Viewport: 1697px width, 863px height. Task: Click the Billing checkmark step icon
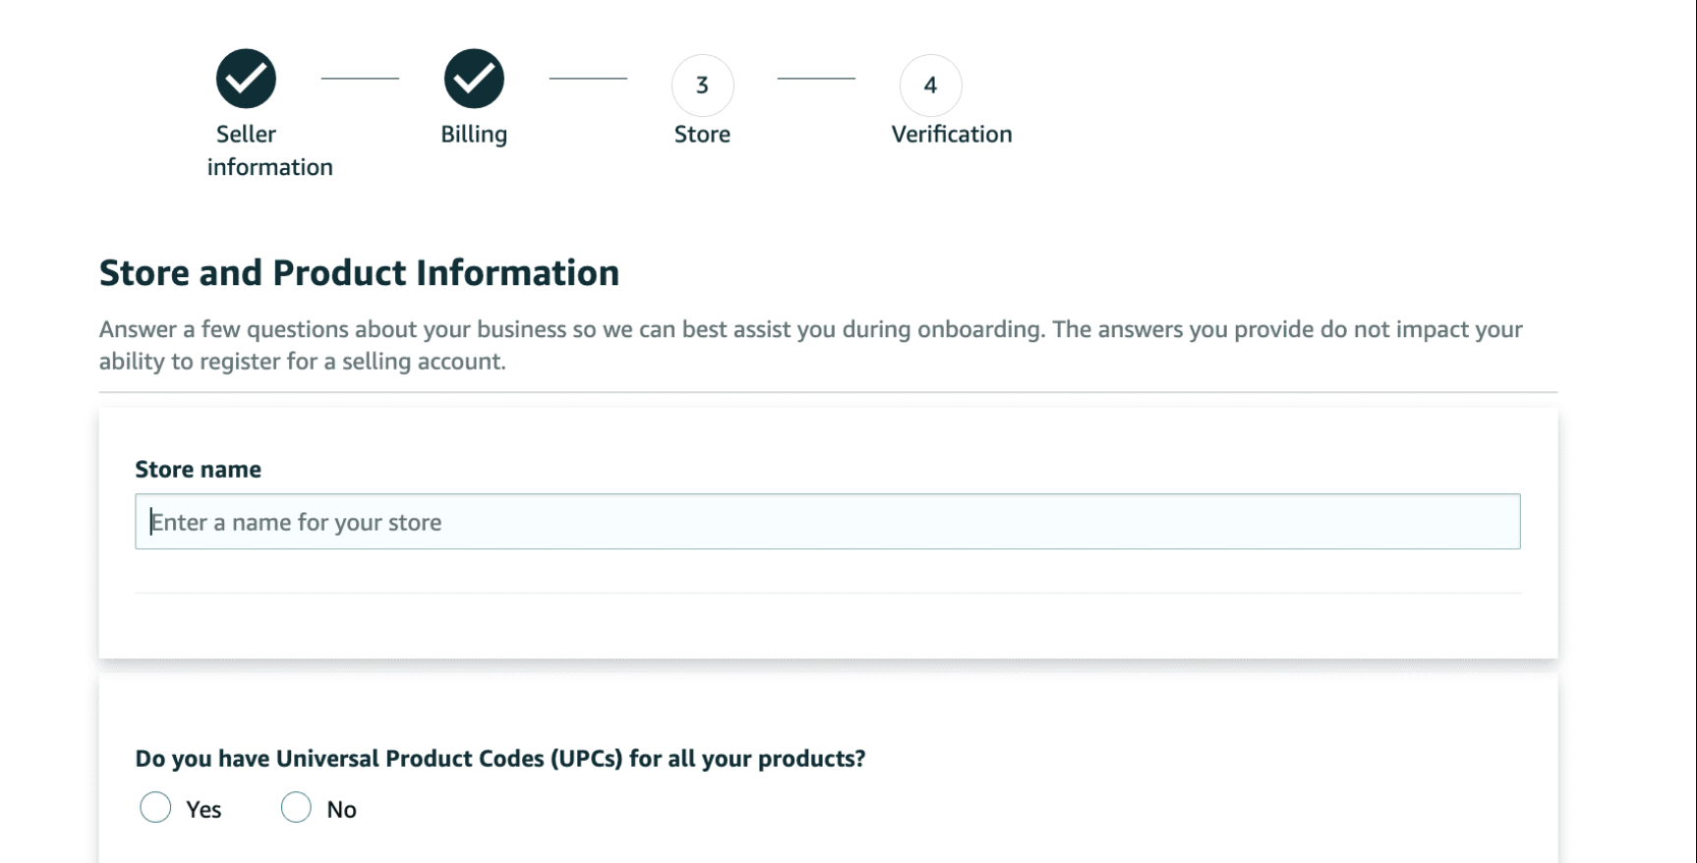[x=474, y=79]
